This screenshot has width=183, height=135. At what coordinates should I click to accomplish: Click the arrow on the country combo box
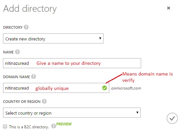[137, 112]
